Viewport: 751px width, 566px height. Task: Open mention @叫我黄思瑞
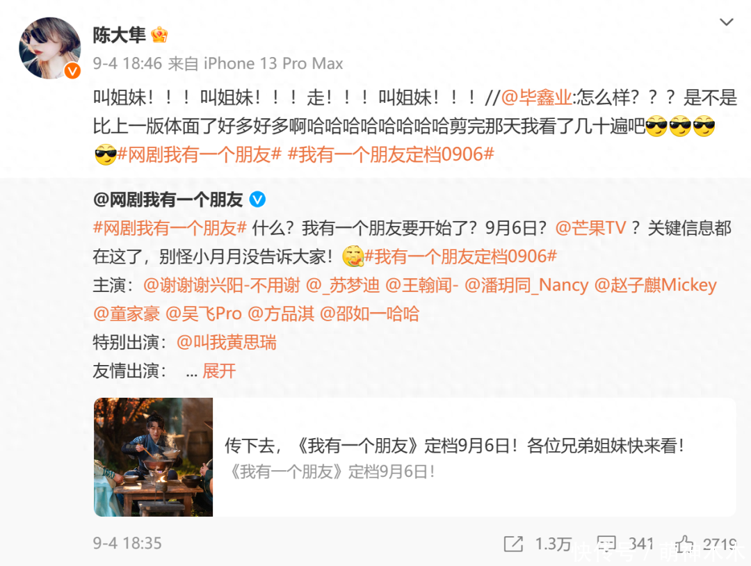[x=227, y=342]
